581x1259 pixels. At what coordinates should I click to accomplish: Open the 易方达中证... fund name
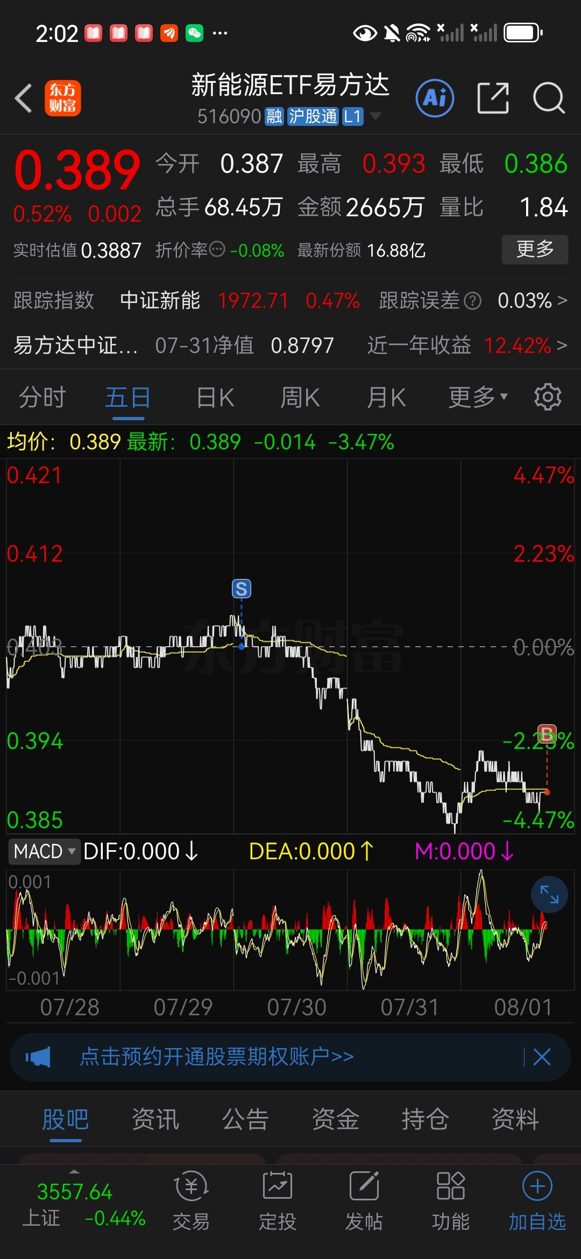[x=75, y=345]
